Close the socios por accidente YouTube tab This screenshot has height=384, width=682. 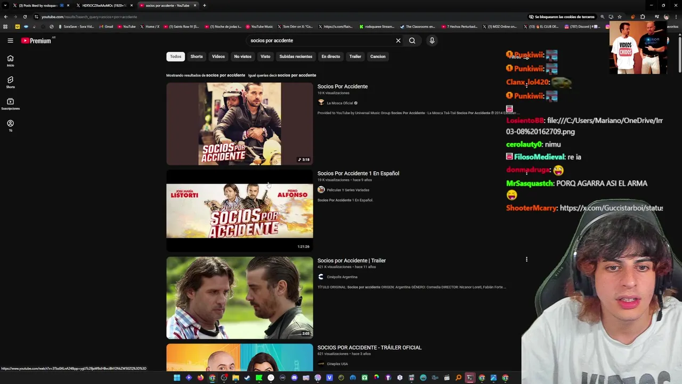tap(195, 5)
